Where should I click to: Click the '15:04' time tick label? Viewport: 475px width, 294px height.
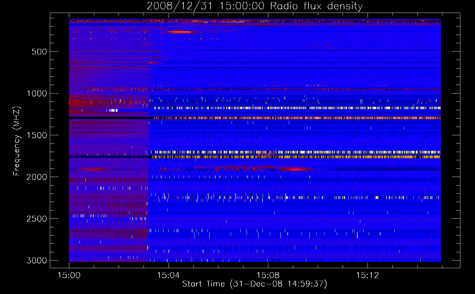[169, 275]
